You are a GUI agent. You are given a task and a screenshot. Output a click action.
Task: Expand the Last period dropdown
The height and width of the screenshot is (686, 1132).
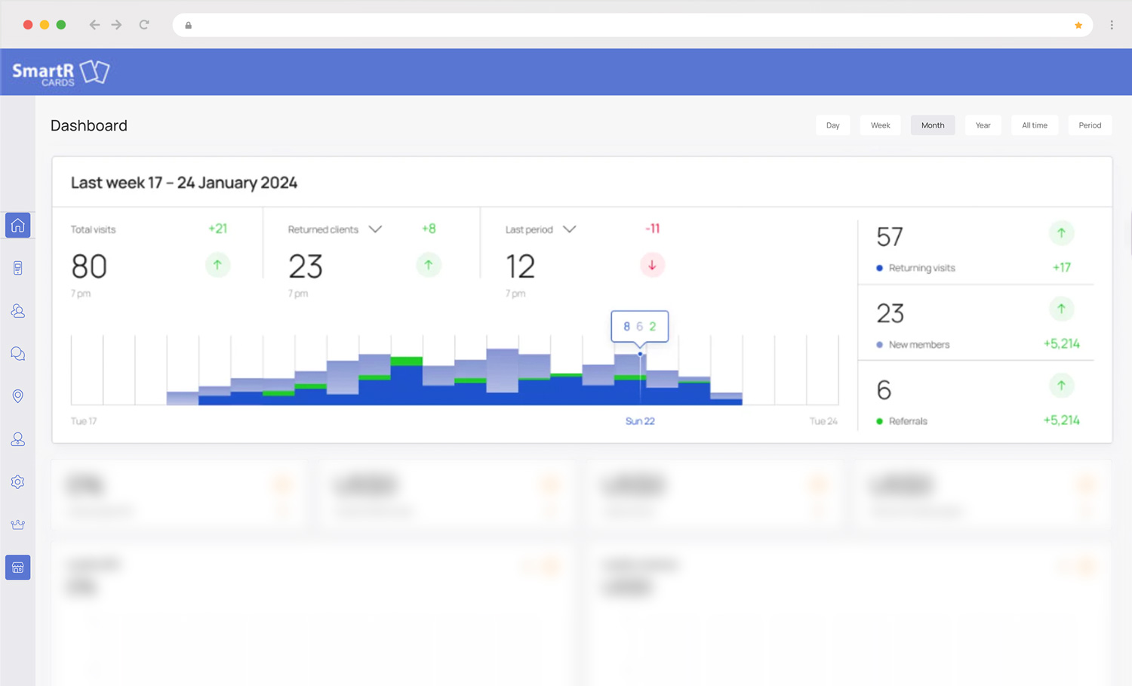(570, 229)
